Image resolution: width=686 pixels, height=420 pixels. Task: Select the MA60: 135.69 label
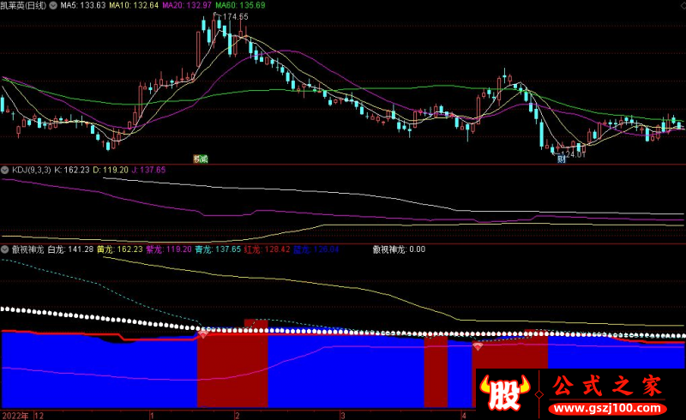240,5
